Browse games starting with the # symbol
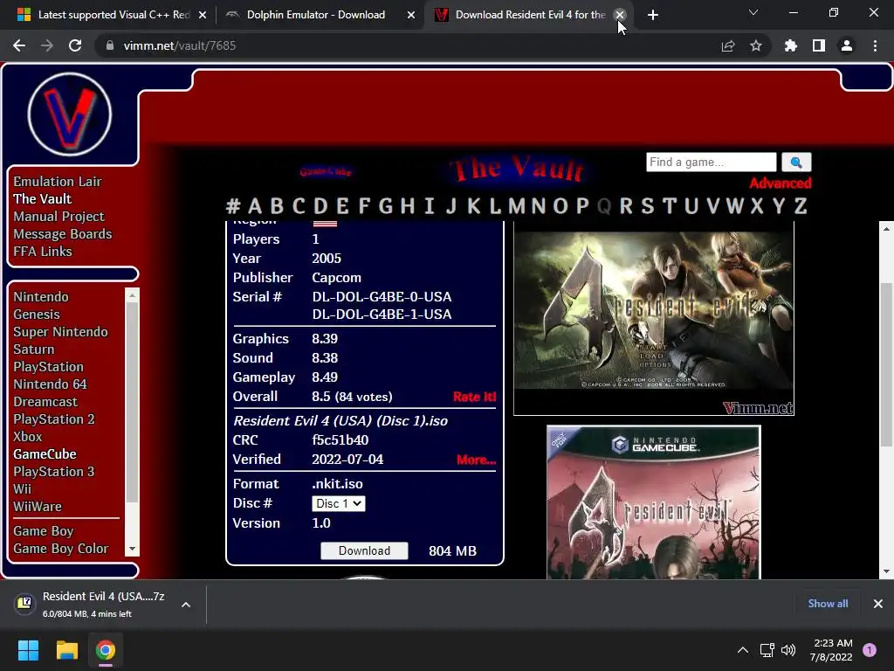This screenshot has width=894, height=671. pos(232,205)
